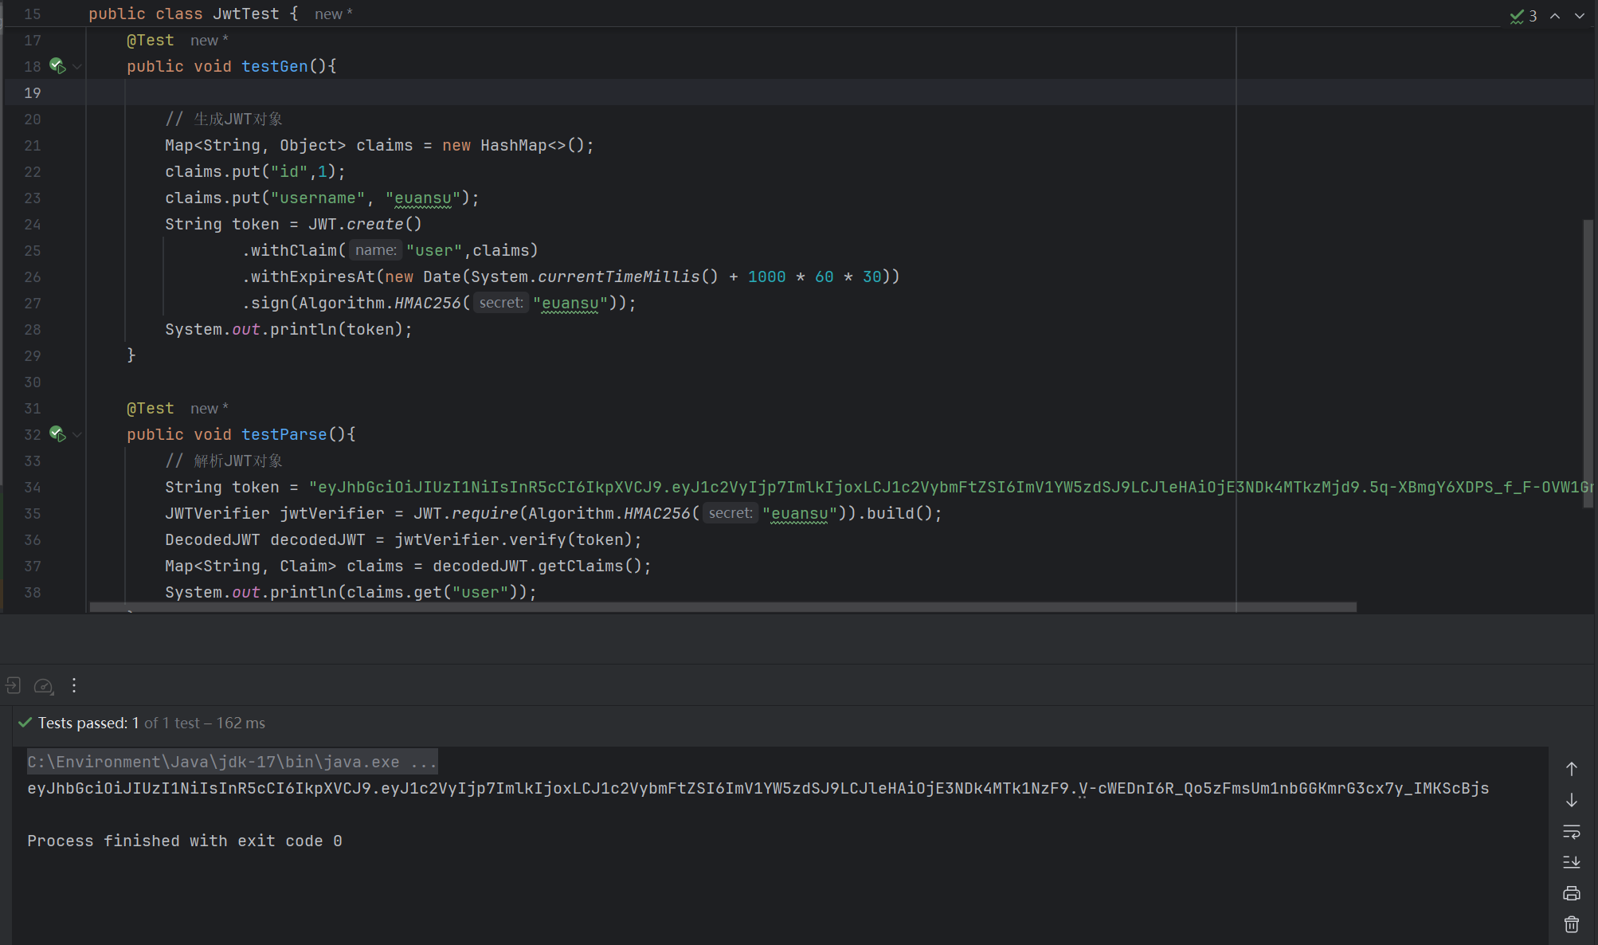Expand the folded java.exe command line
Viewport: 1598px width, 945px height.
point(423,763)
